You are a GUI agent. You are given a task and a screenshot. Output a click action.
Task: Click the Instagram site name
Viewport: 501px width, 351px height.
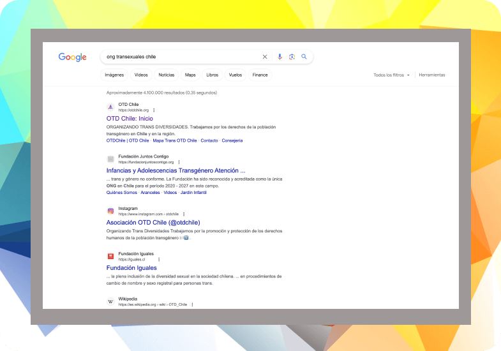click(x=128, y=209)
